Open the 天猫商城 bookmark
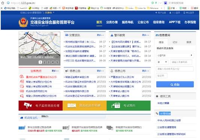This screenshot has height=140, width=200. (81, 8)
